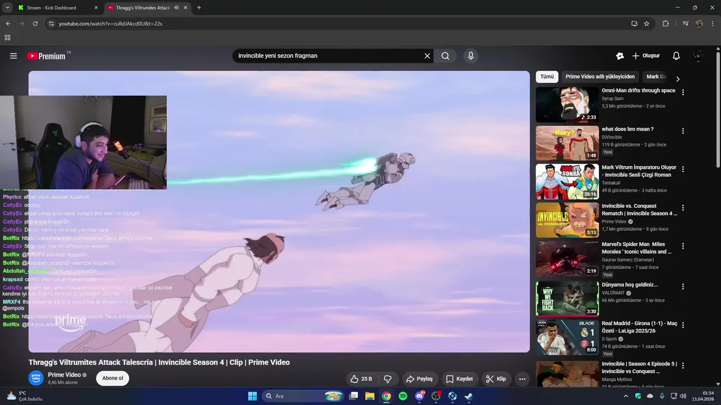Mute the audio icon on YouTube tab
Image resolution: width=721 pixels, height=405 pixels.
pos(176,8)
